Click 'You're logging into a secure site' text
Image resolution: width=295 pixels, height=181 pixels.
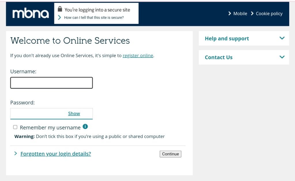coord(97,10)
